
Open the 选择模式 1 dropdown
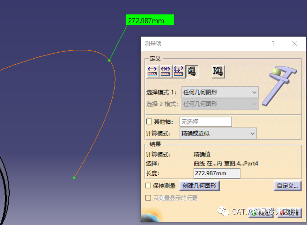[x=220, y=92]
